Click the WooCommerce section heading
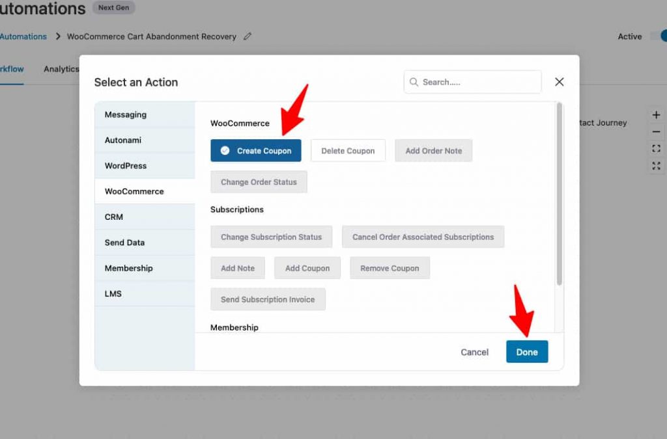The height and width of the screenshot is (439, 667). point(240,123)
